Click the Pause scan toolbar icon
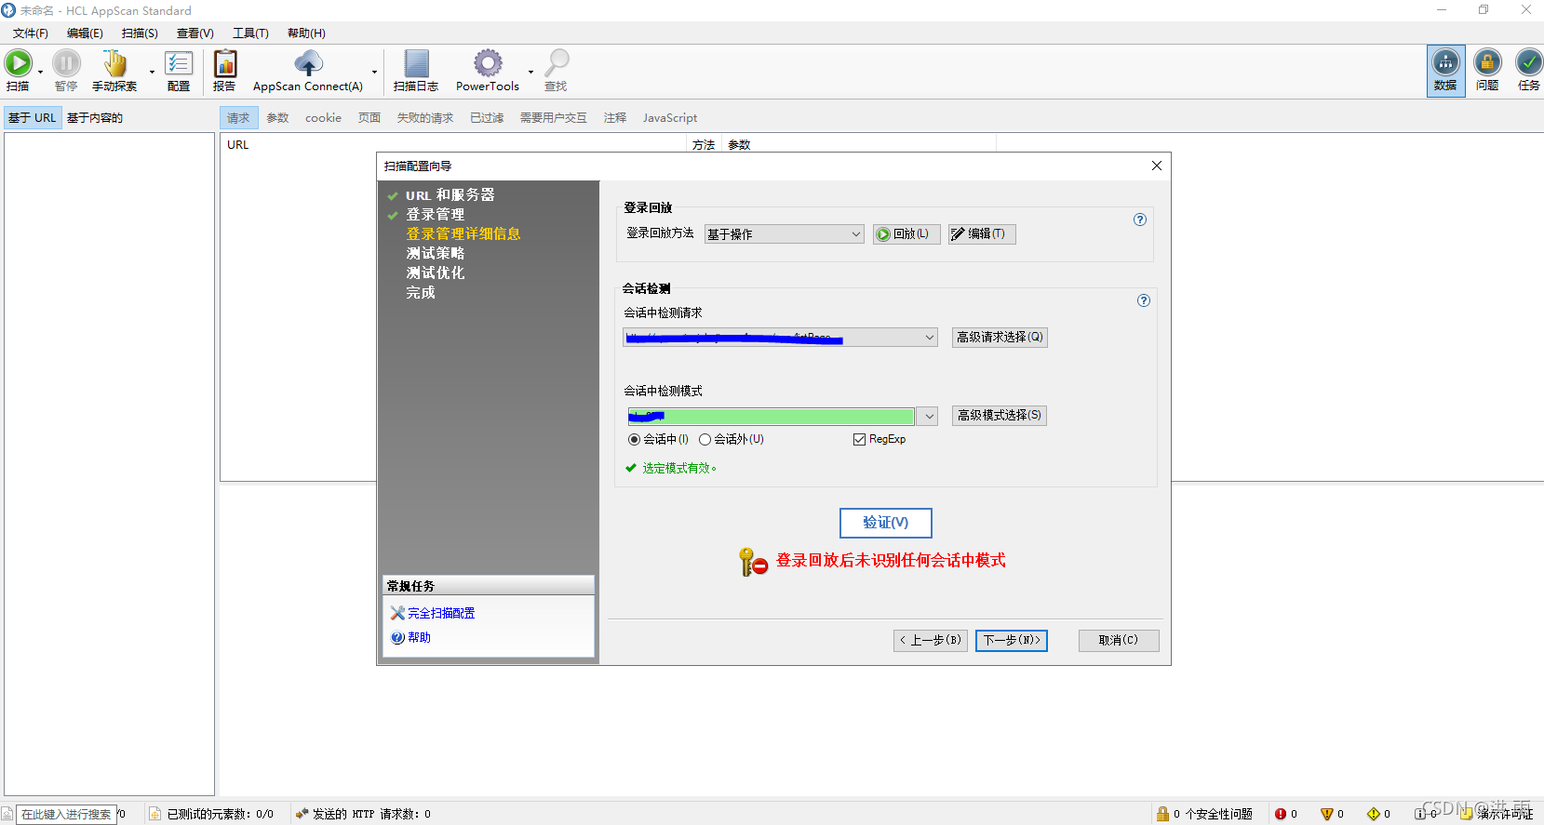 click(x=66, y=63)
